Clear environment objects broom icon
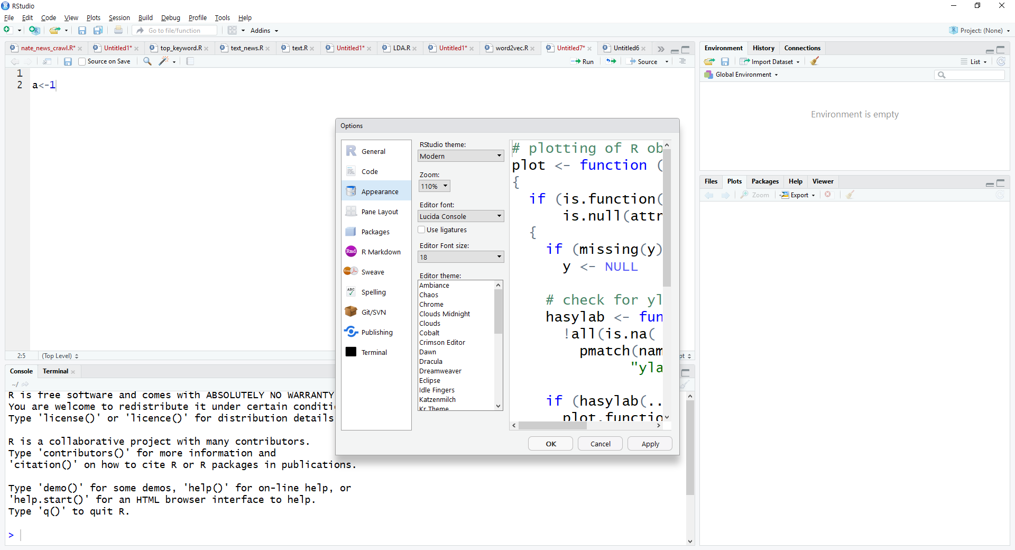The image size is (1015, 550). point(815,61)
